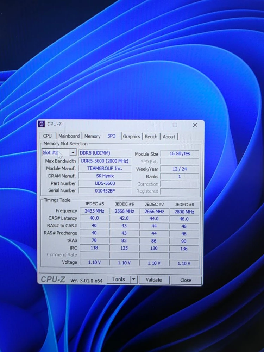
Task: Click the Close button at bottom
Action: 186,280
